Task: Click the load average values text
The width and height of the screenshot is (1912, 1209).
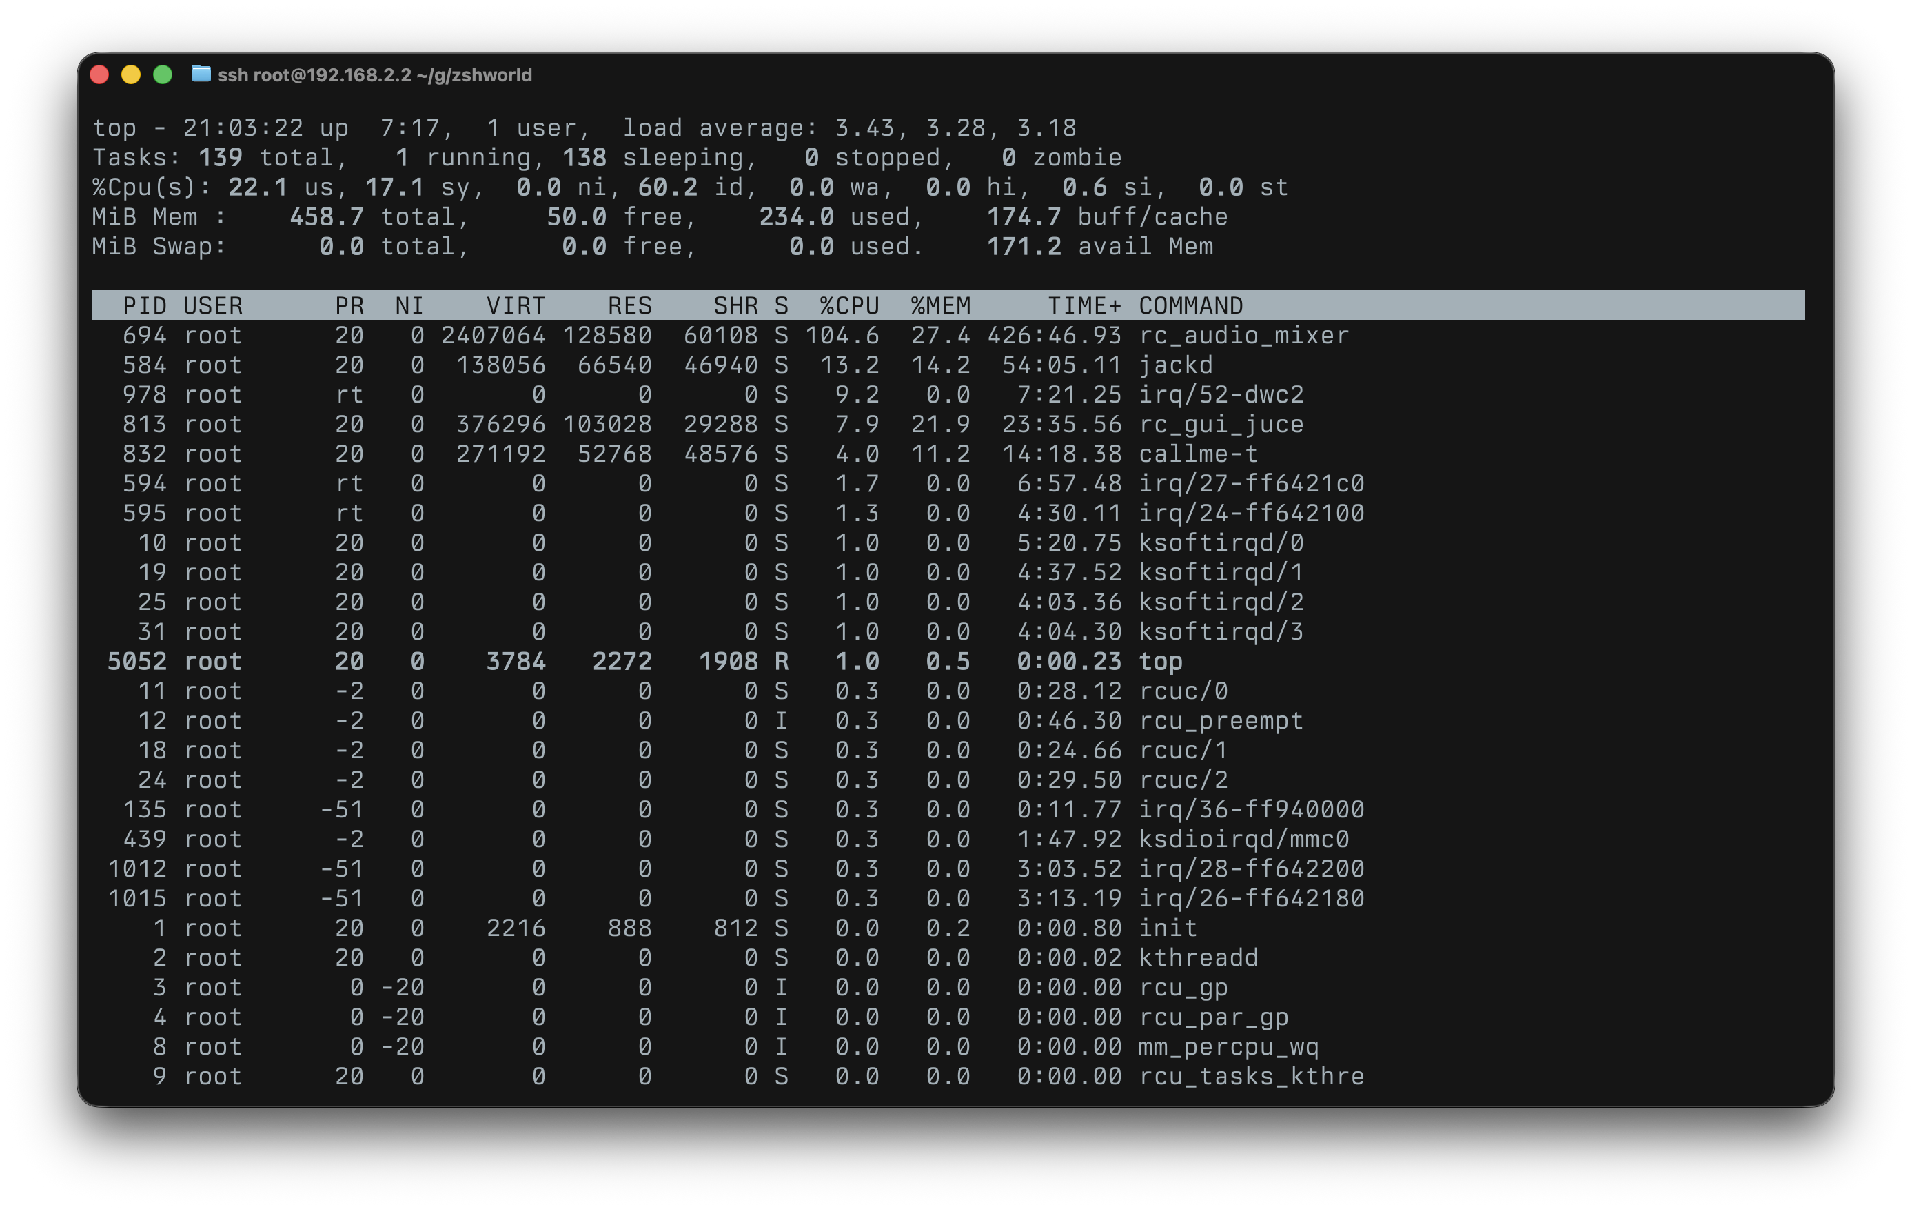Action: (955, 128)
